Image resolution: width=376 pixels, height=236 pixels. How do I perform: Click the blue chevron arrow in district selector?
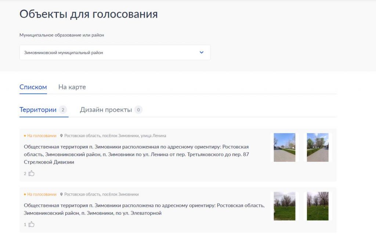click(x=201, y=53)
